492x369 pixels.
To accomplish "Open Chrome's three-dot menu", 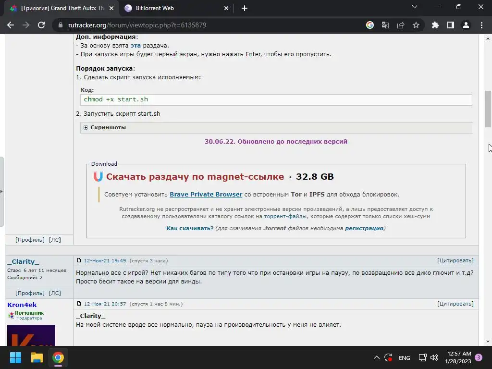I will [481, 25].
